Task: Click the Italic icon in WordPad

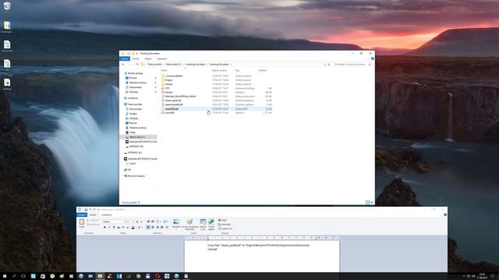Action: click(109, 227)
